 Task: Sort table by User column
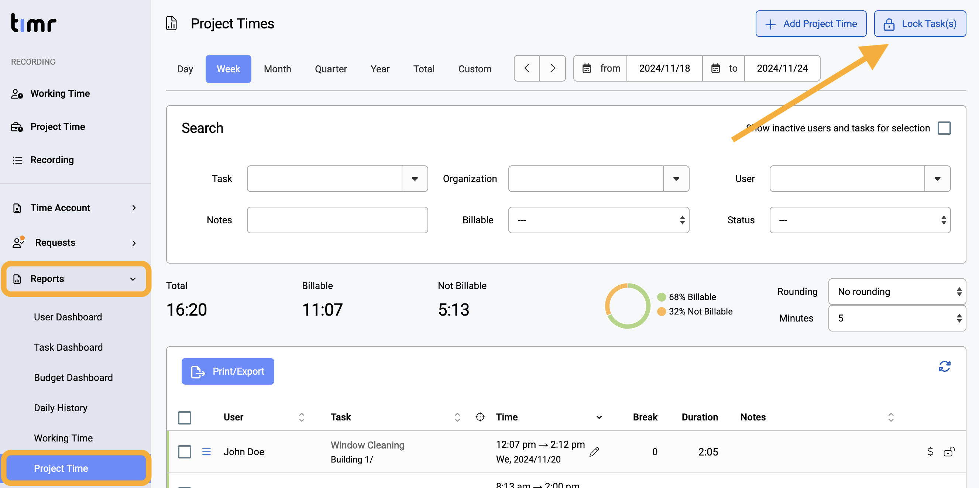coord(302,417)
